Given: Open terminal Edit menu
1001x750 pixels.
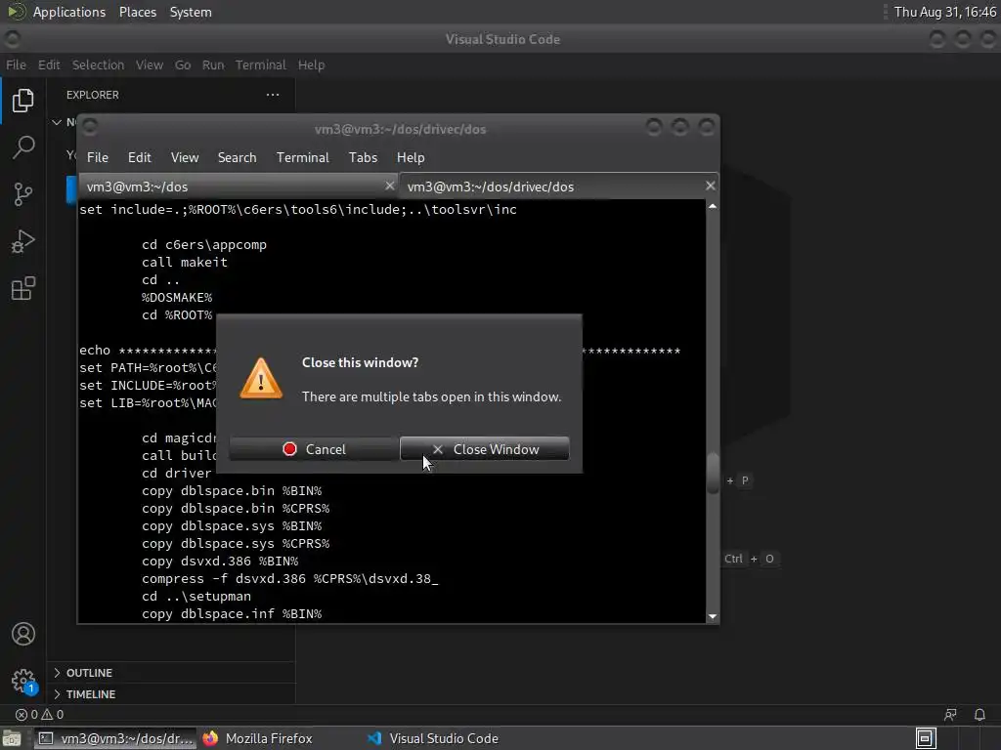Looking at the screenshot, I should (x=139, y=157).
